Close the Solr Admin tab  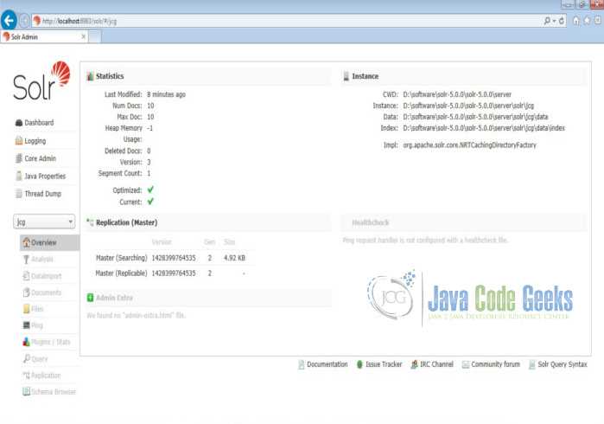point(83,36)
